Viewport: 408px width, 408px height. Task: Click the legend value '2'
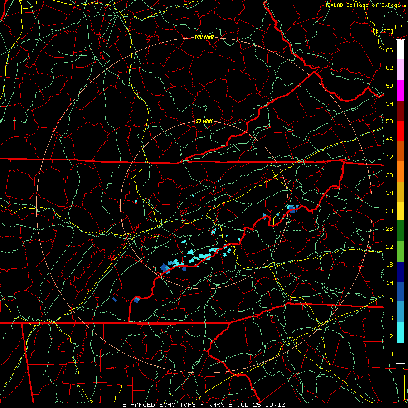[391, 336]
